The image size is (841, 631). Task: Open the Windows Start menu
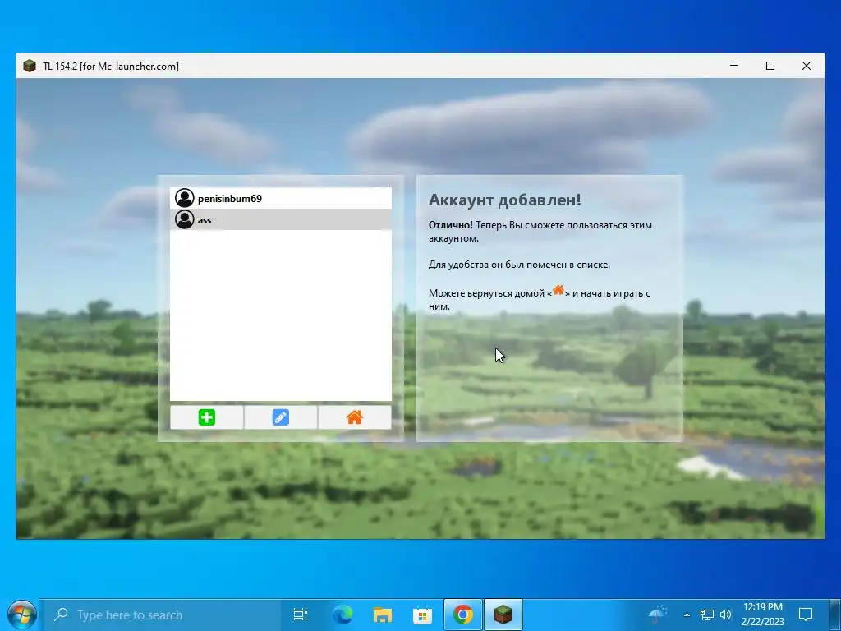(x=21, y=615)
